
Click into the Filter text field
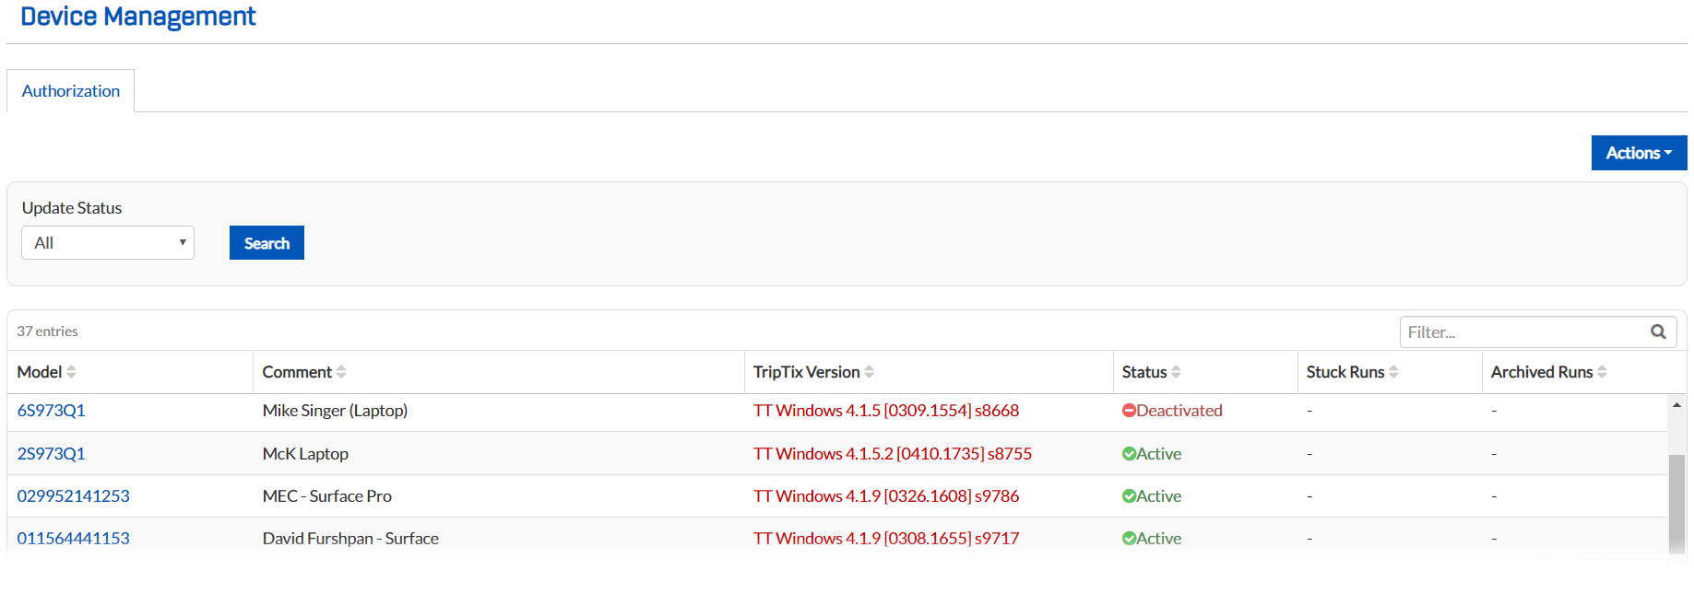point(1522,332)
